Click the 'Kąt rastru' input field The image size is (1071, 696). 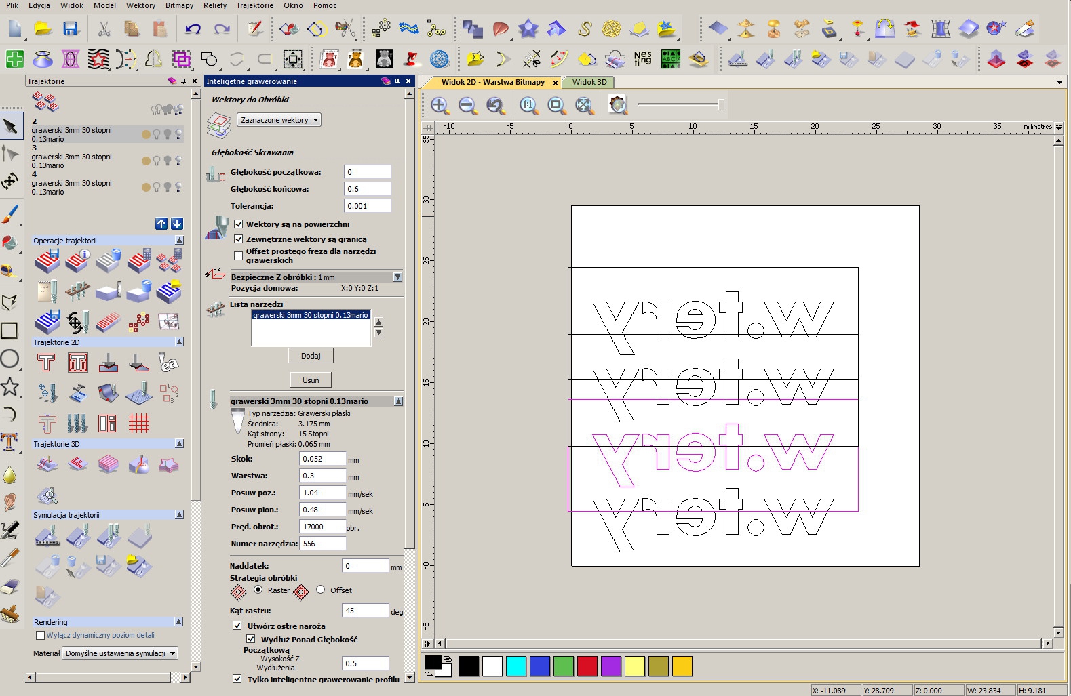365,611
